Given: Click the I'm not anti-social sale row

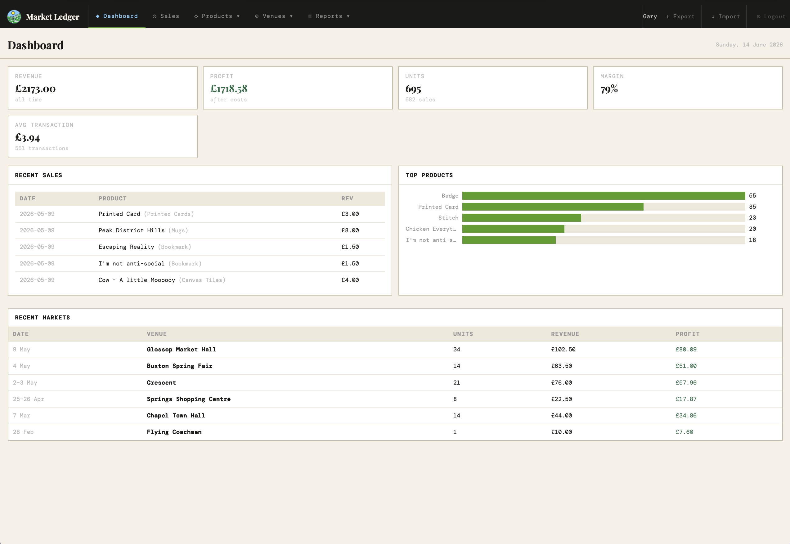Looking at the screenshot, I should [x=200, y=264].
